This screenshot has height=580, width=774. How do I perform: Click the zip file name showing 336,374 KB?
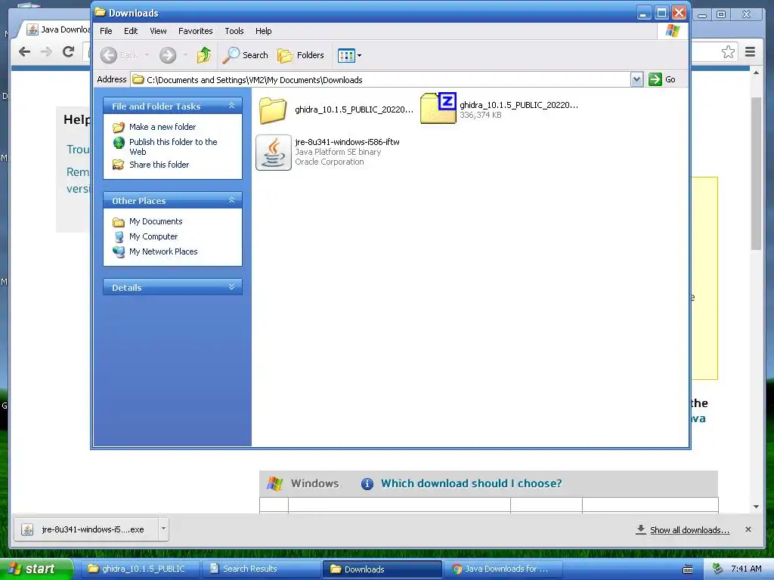click(519, 104)
